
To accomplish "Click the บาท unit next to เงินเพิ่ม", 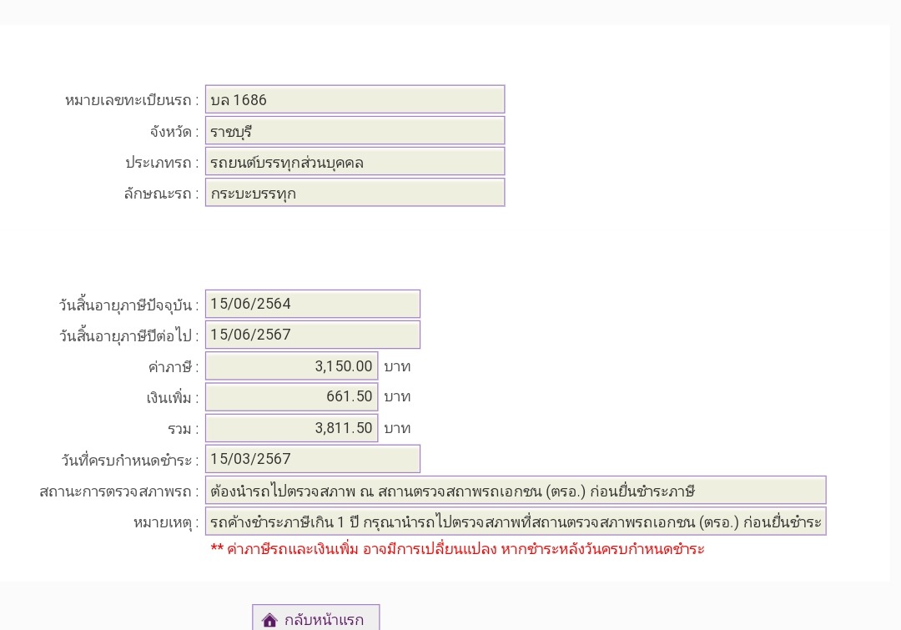I will (397, 397).
